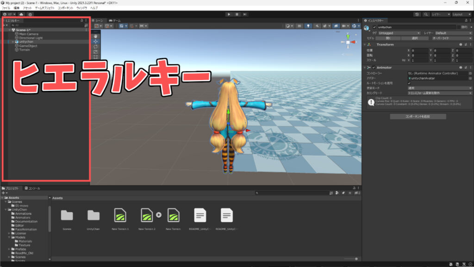Disable the Animator component checkbox

click(x=374, y=67)
